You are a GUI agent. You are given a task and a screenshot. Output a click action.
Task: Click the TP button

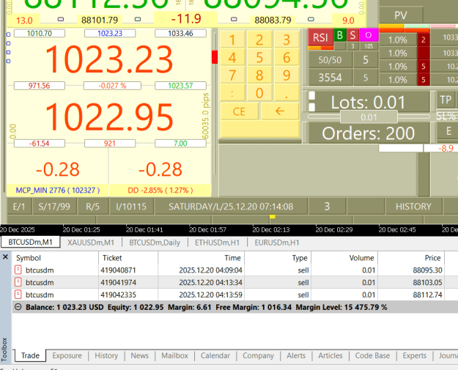446,100
